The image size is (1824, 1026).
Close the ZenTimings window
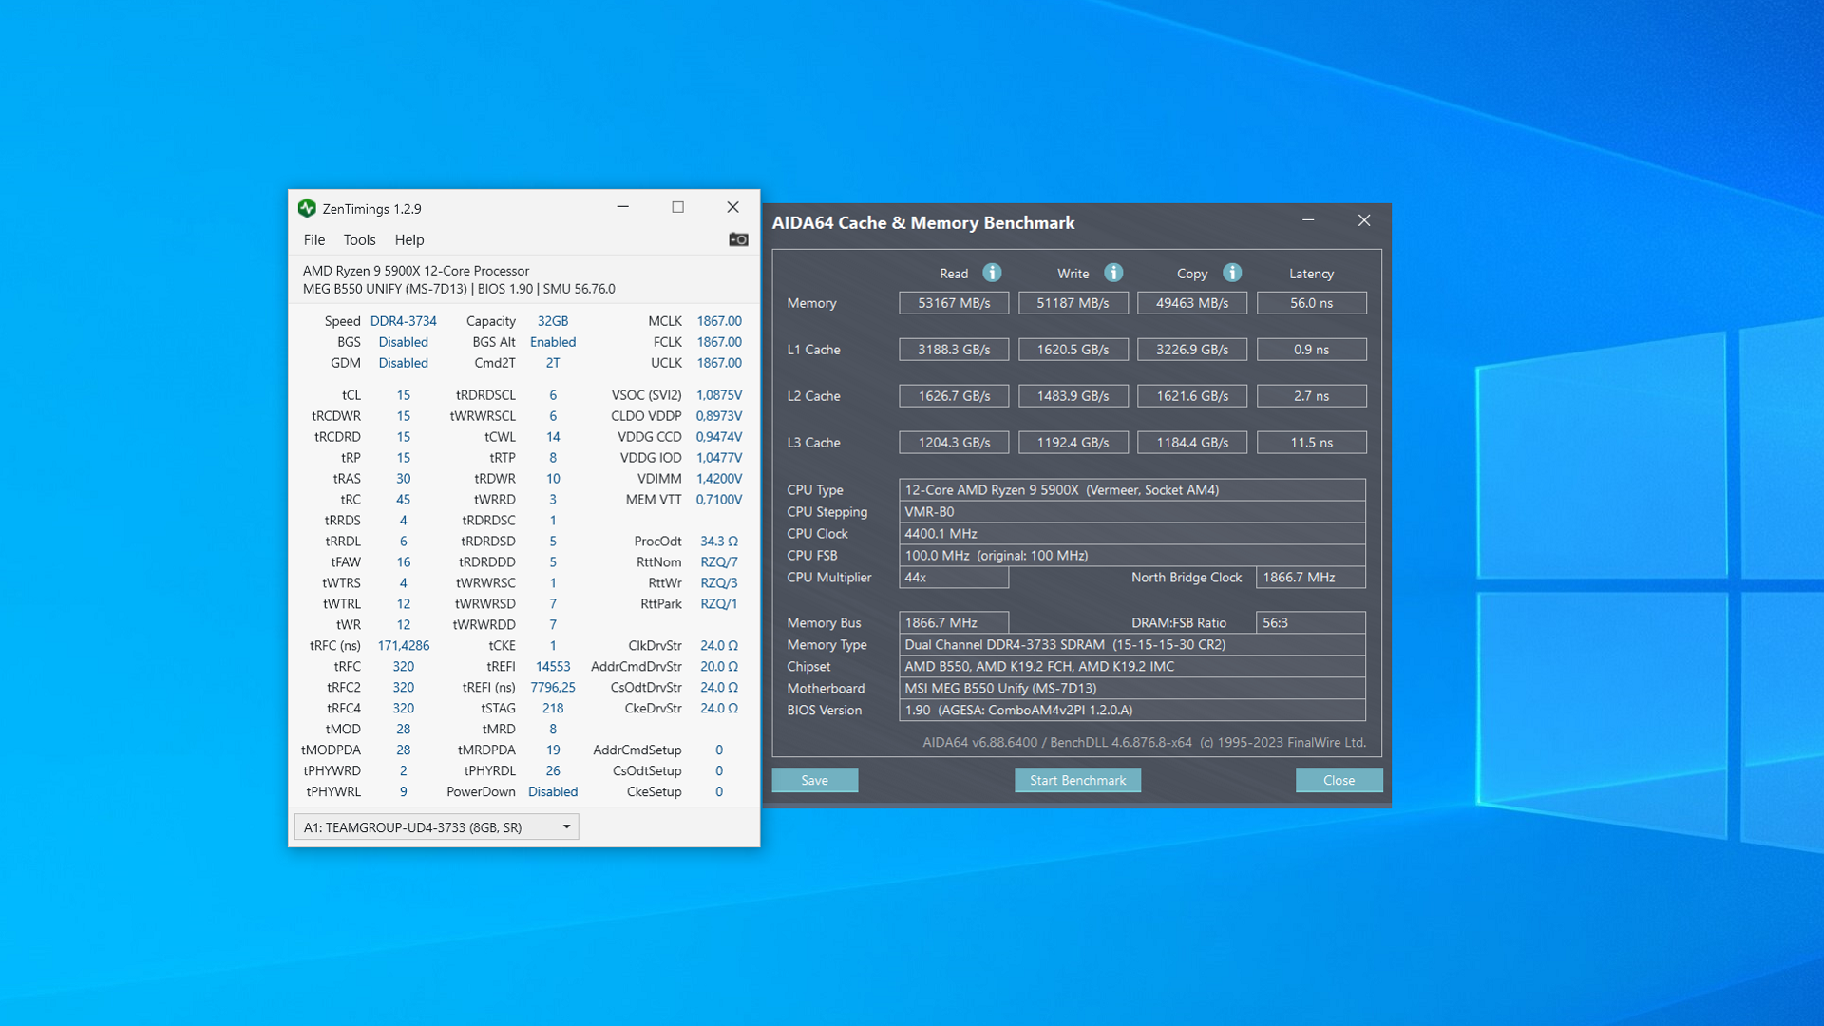coord(732,207)
